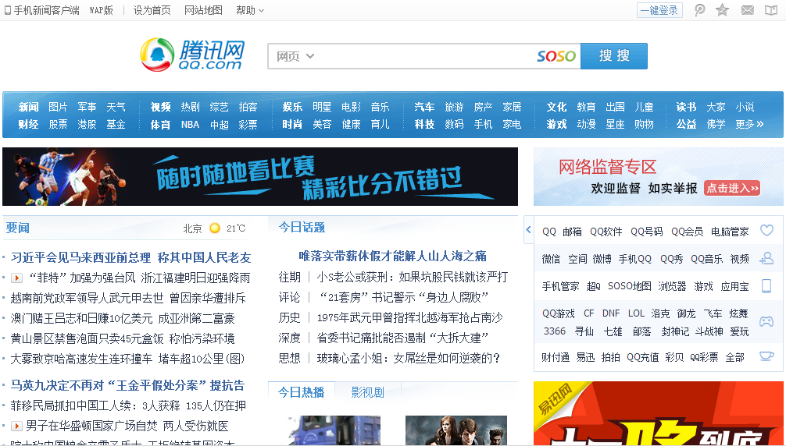Open 全部 in the services panel
Image resolution: width=786 pixels, height=446 pixels.
point(735,357)
